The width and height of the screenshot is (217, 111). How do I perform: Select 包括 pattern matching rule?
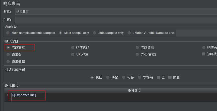click(x=92, y=77)
